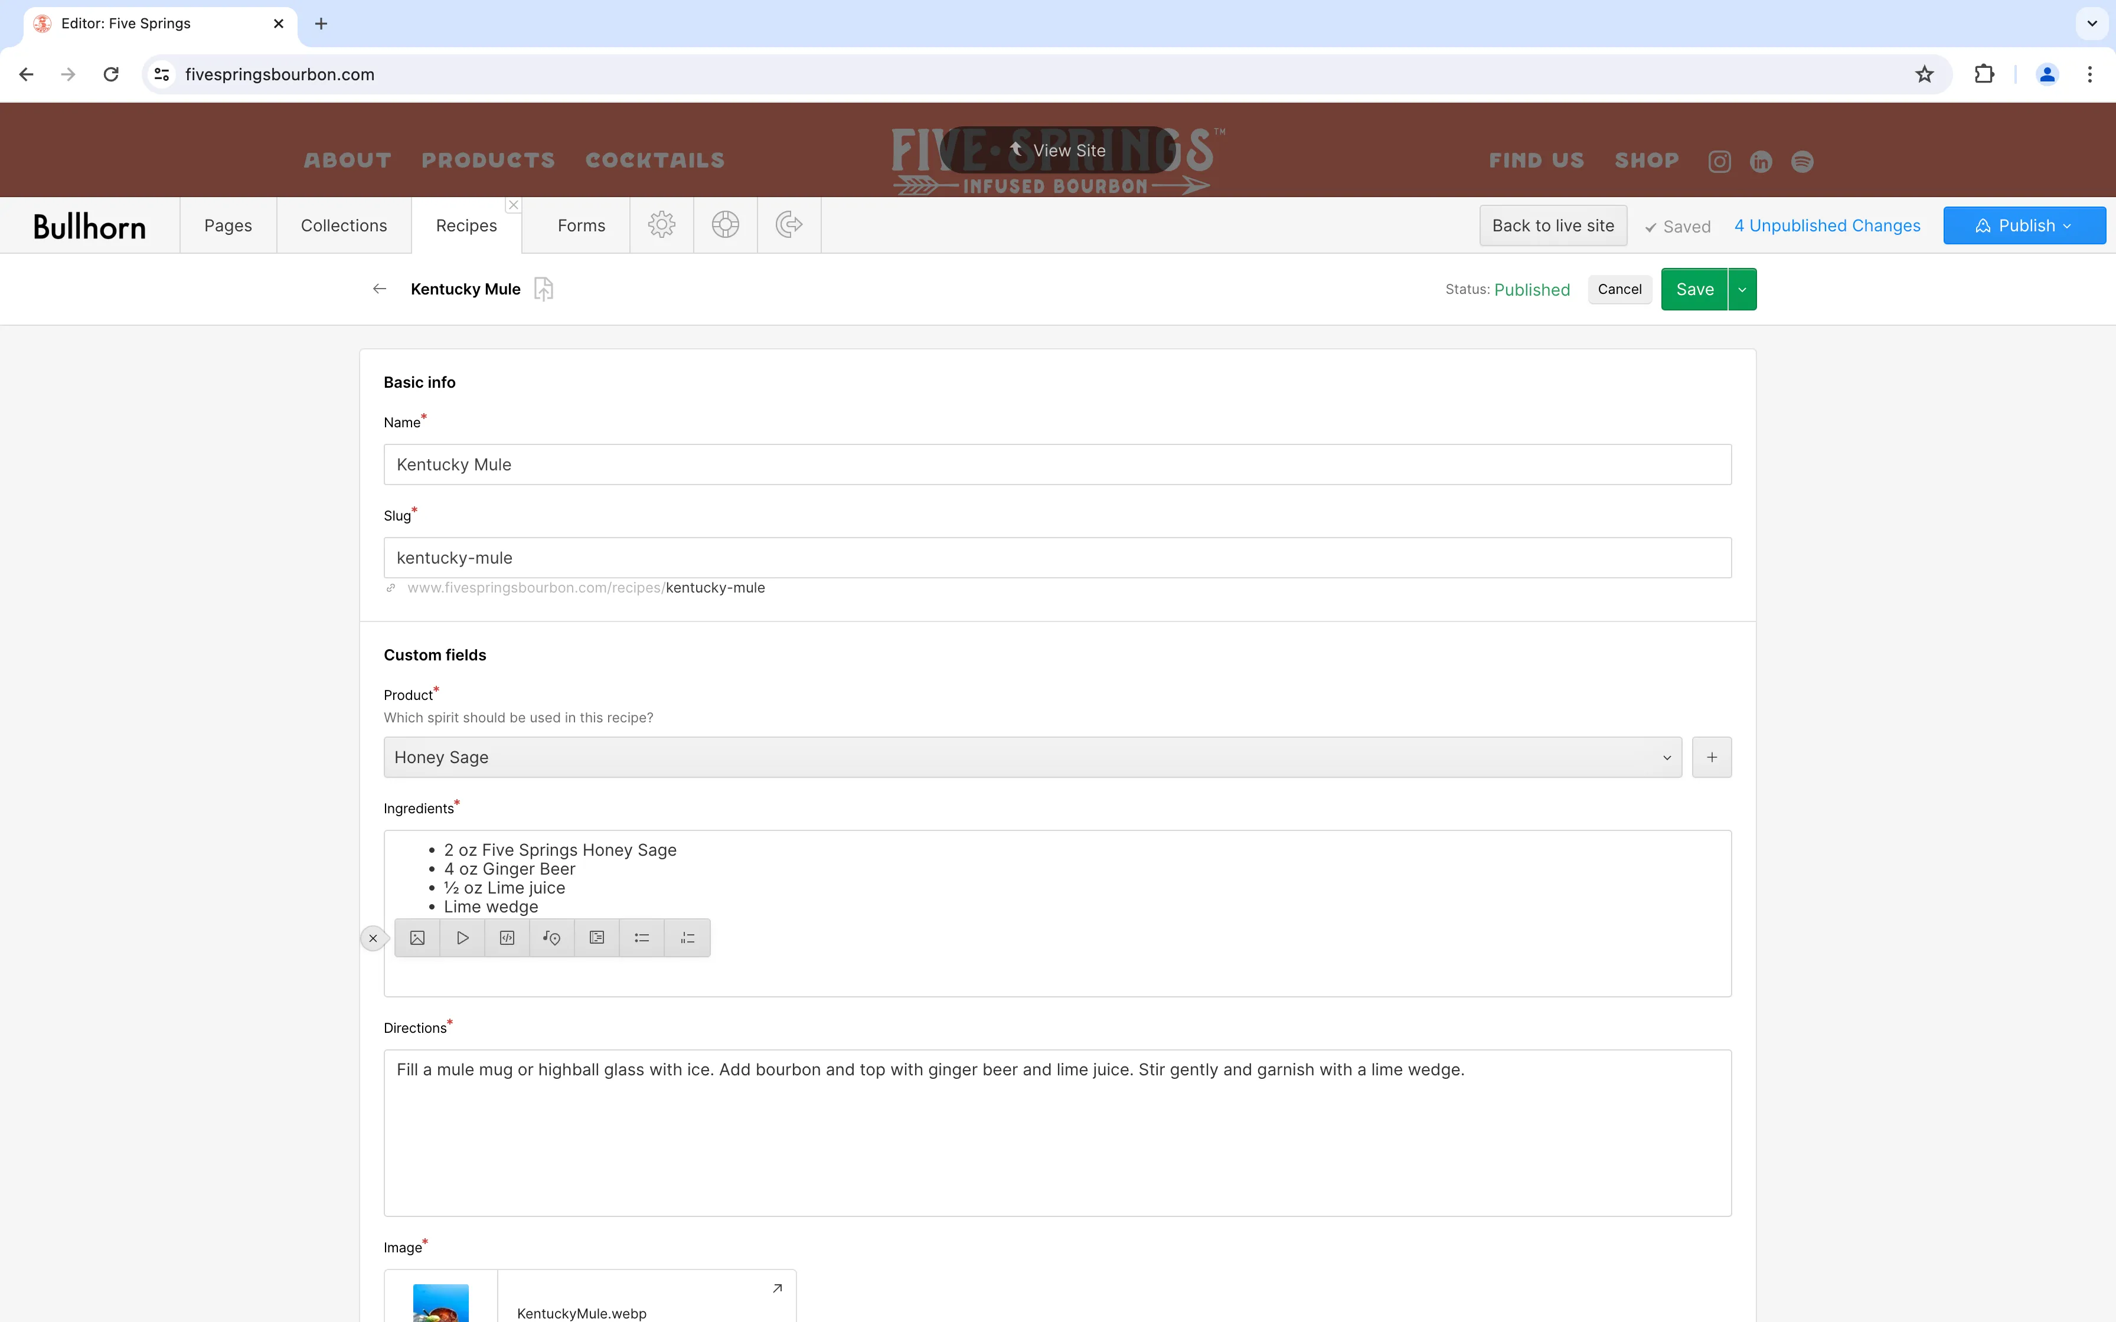Insert a code embed in the ingredients field
The height and width of the screenshot is (1322, 2116).
pyautogui.click(x=507, y=937)
